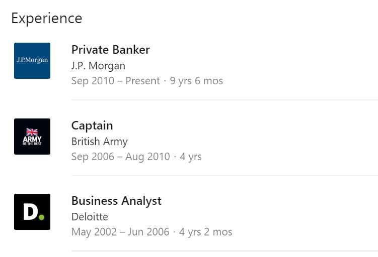Viewport: 378px width, 257px height.
Task: Click the May 2002 – Jun 2006 dates
Action: point(119,232)
